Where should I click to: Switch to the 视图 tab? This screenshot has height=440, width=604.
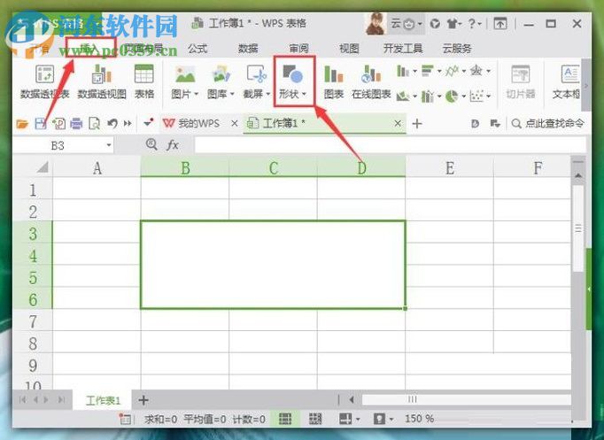click(x=349, y=49)
